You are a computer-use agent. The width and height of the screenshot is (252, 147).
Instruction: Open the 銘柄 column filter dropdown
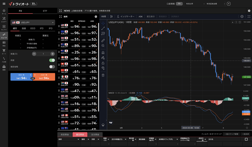(x=78, y=139)
